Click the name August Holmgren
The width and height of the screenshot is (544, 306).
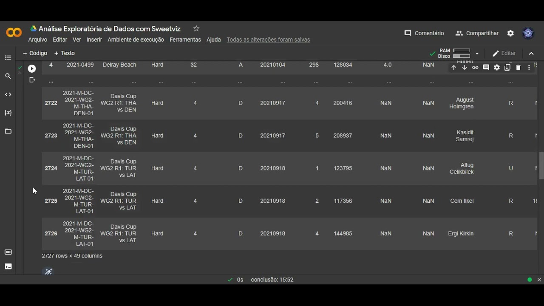(461, 103)
